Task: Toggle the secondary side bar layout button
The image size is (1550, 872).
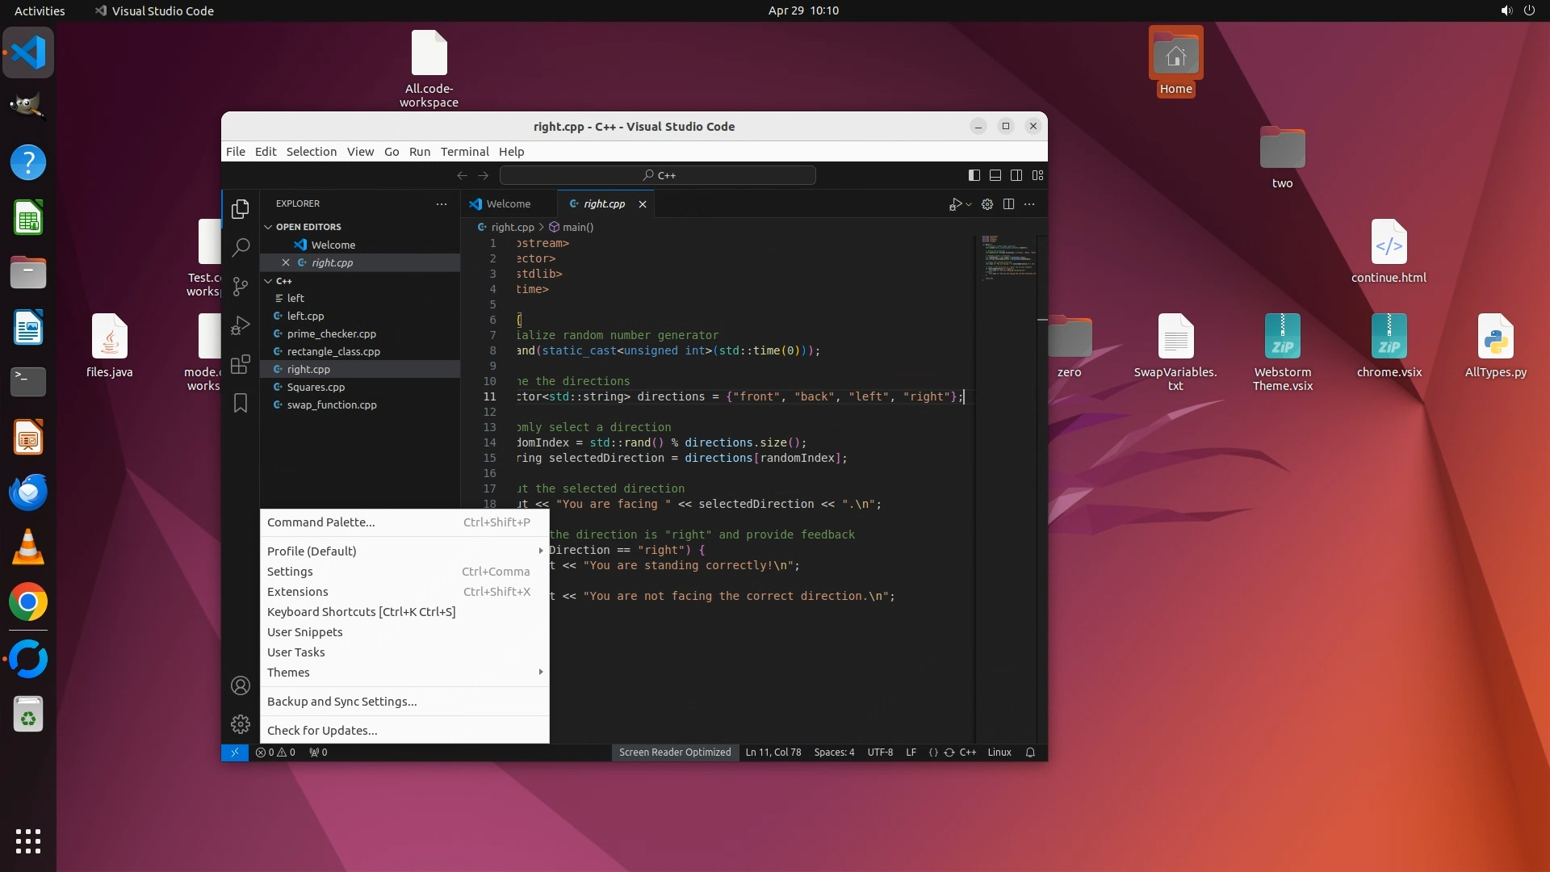Action: [1016, 175]
